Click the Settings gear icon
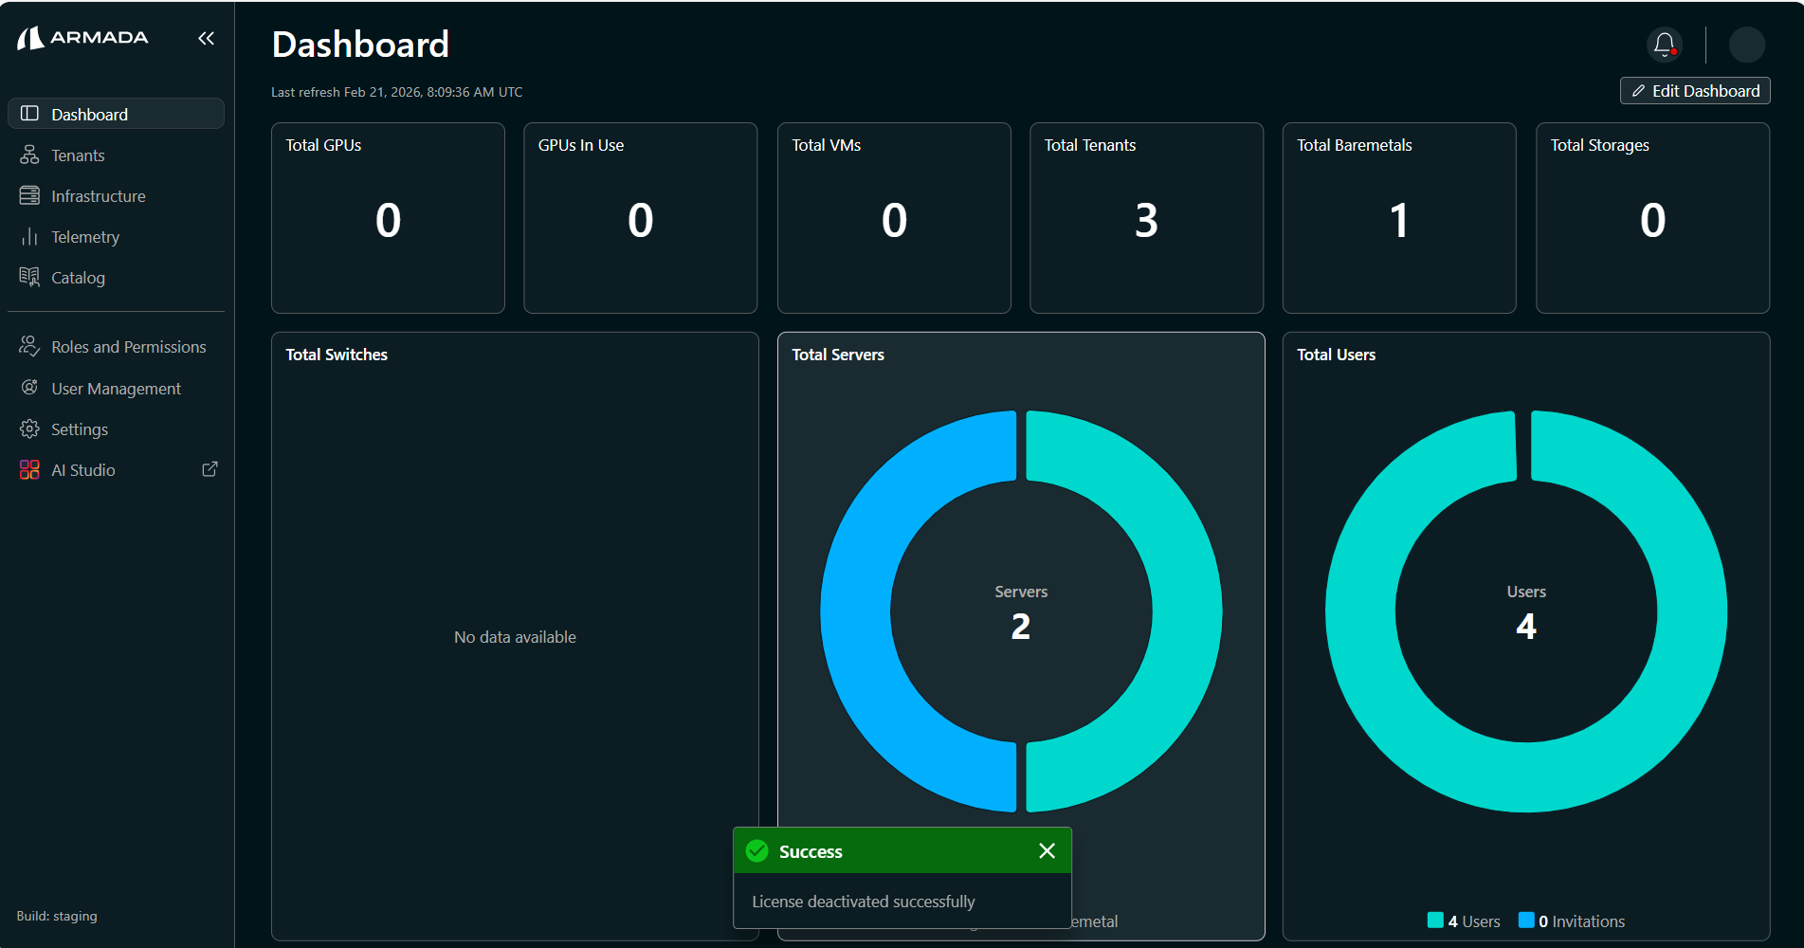1804x948 pixels. pos(29,429)
